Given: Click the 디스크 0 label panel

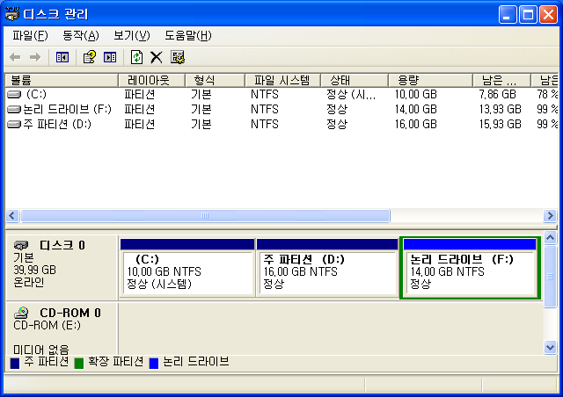Looking at the screenshot, I should 62,268.
